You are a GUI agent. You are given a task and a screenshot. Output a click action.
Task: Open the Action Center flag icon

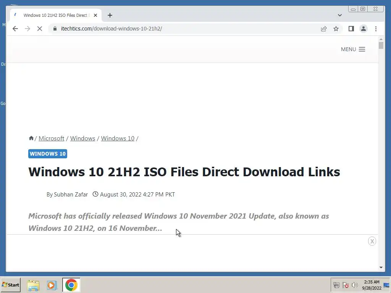[345, 285]
